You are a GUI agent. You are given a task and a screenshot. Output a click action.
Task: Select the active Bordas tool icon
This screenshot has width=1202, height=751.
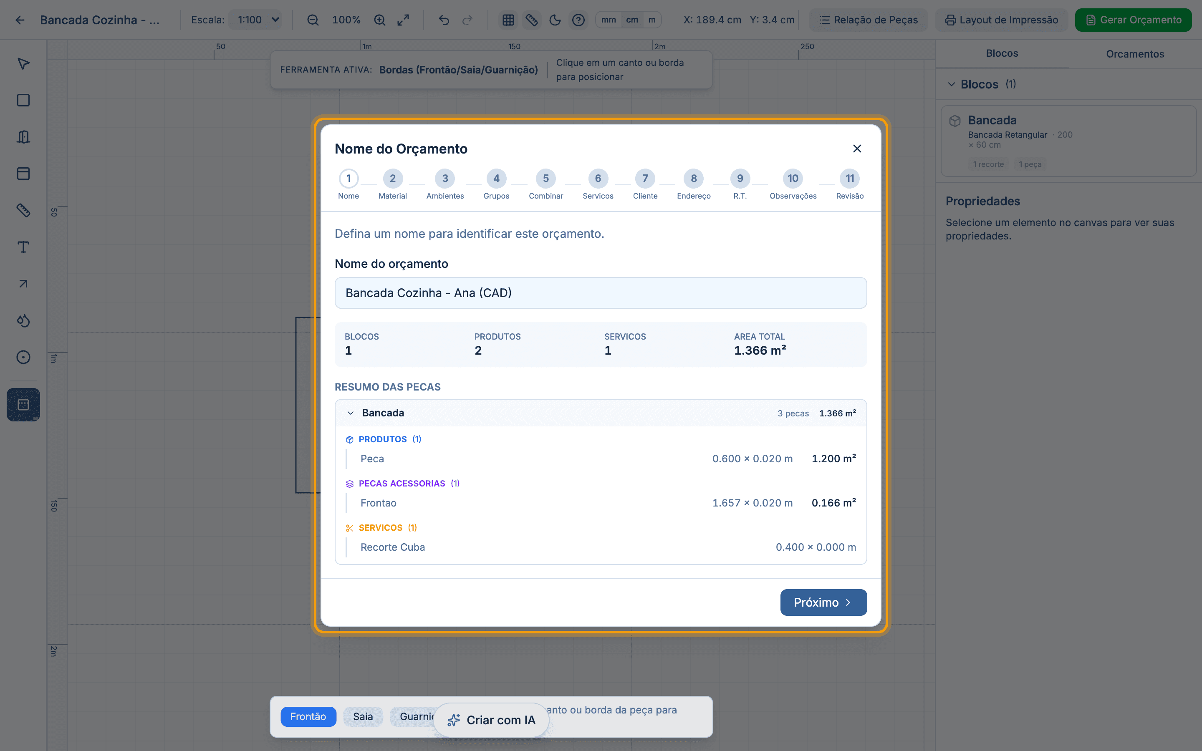[23, 404]
